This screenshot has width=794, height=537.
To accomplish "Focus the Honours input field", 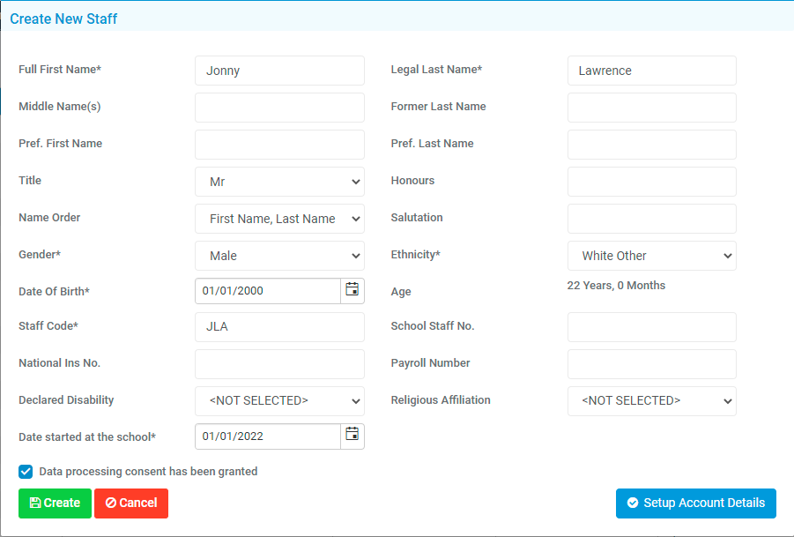I will [x=652, y=182].
